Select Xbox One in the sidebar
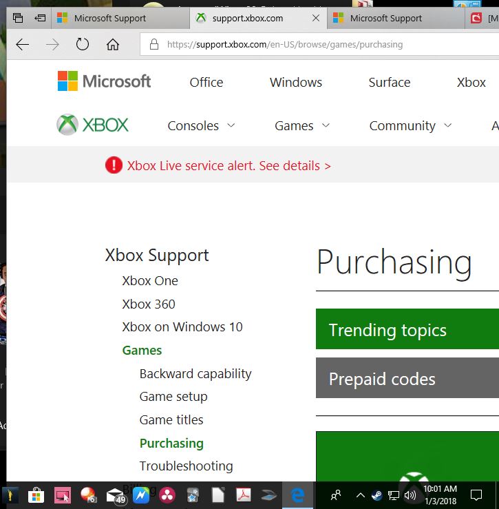Viewport: 499px width, 509px height. tap(150, 281)
